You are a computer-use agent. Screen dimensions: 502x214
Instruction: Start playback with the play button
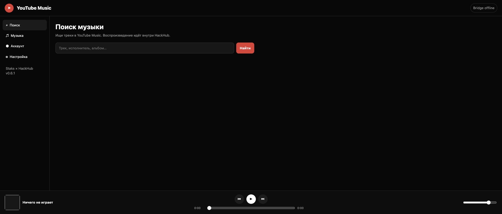click(251, 199)
